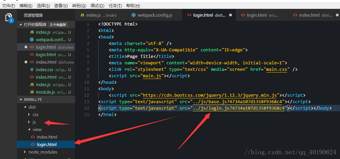Image resolution: width=340 pixels, height=159 pixels.
Task: Open module.js in open editors
Action: click(46, 92)
